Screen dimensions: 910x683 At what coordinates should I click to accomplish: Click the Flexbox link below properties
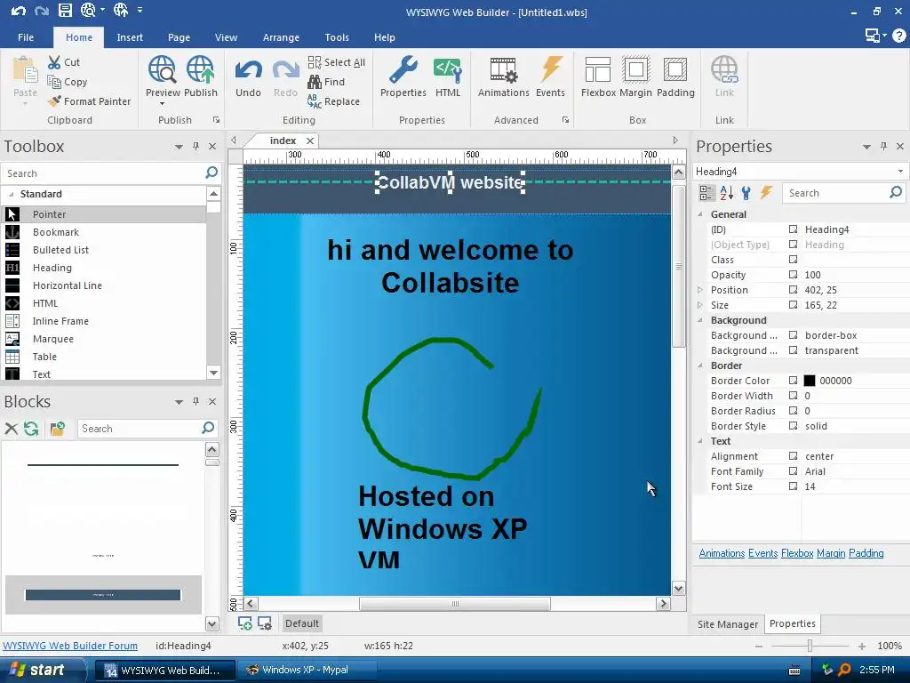[797, 553]
